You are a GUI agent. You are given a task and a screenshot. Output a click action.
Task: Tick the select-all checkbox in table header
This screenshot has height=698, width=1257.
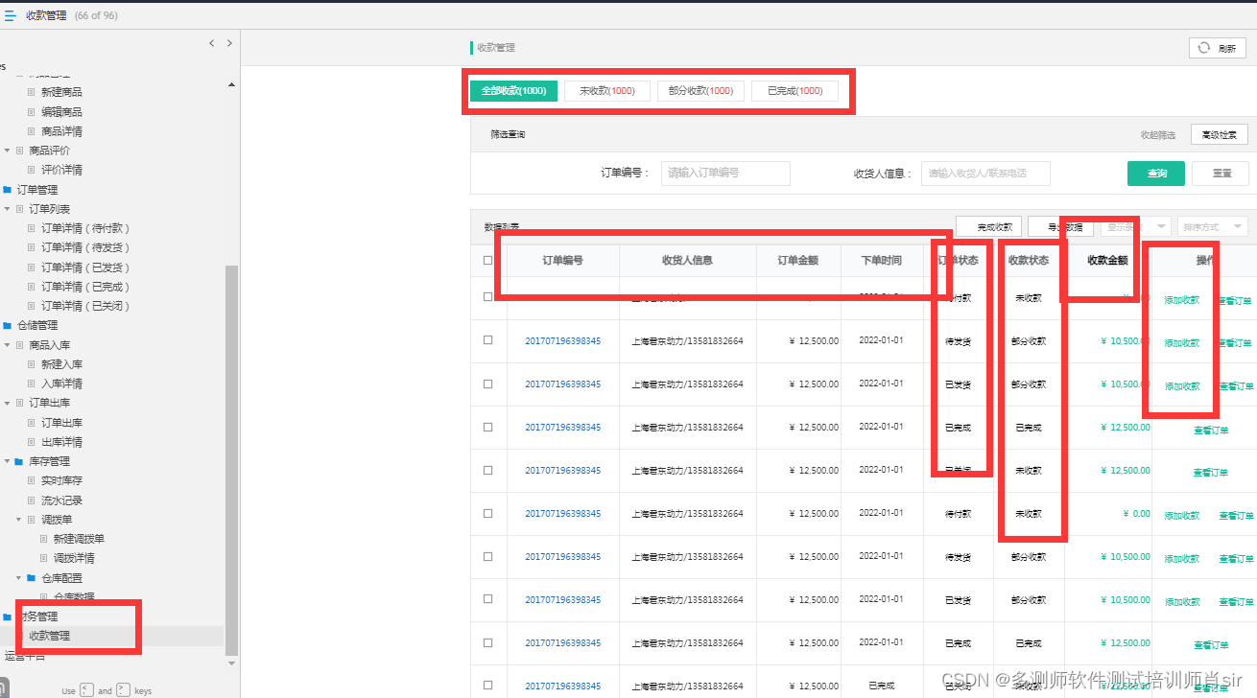coord(488,260)
